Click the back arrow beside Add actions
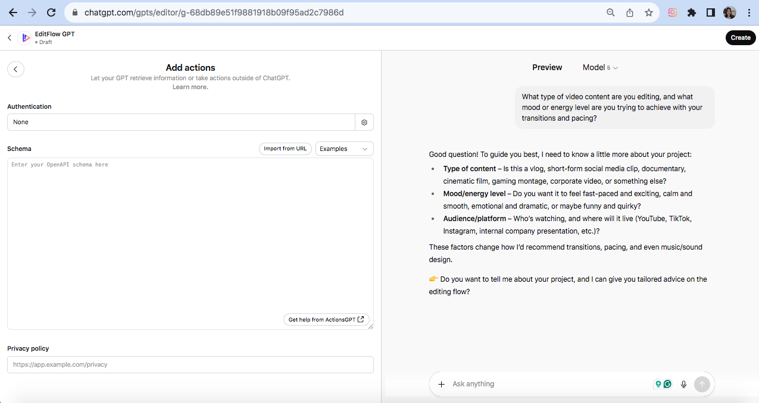The width and height of the screenshot is (759, 403). pos(15,70)
